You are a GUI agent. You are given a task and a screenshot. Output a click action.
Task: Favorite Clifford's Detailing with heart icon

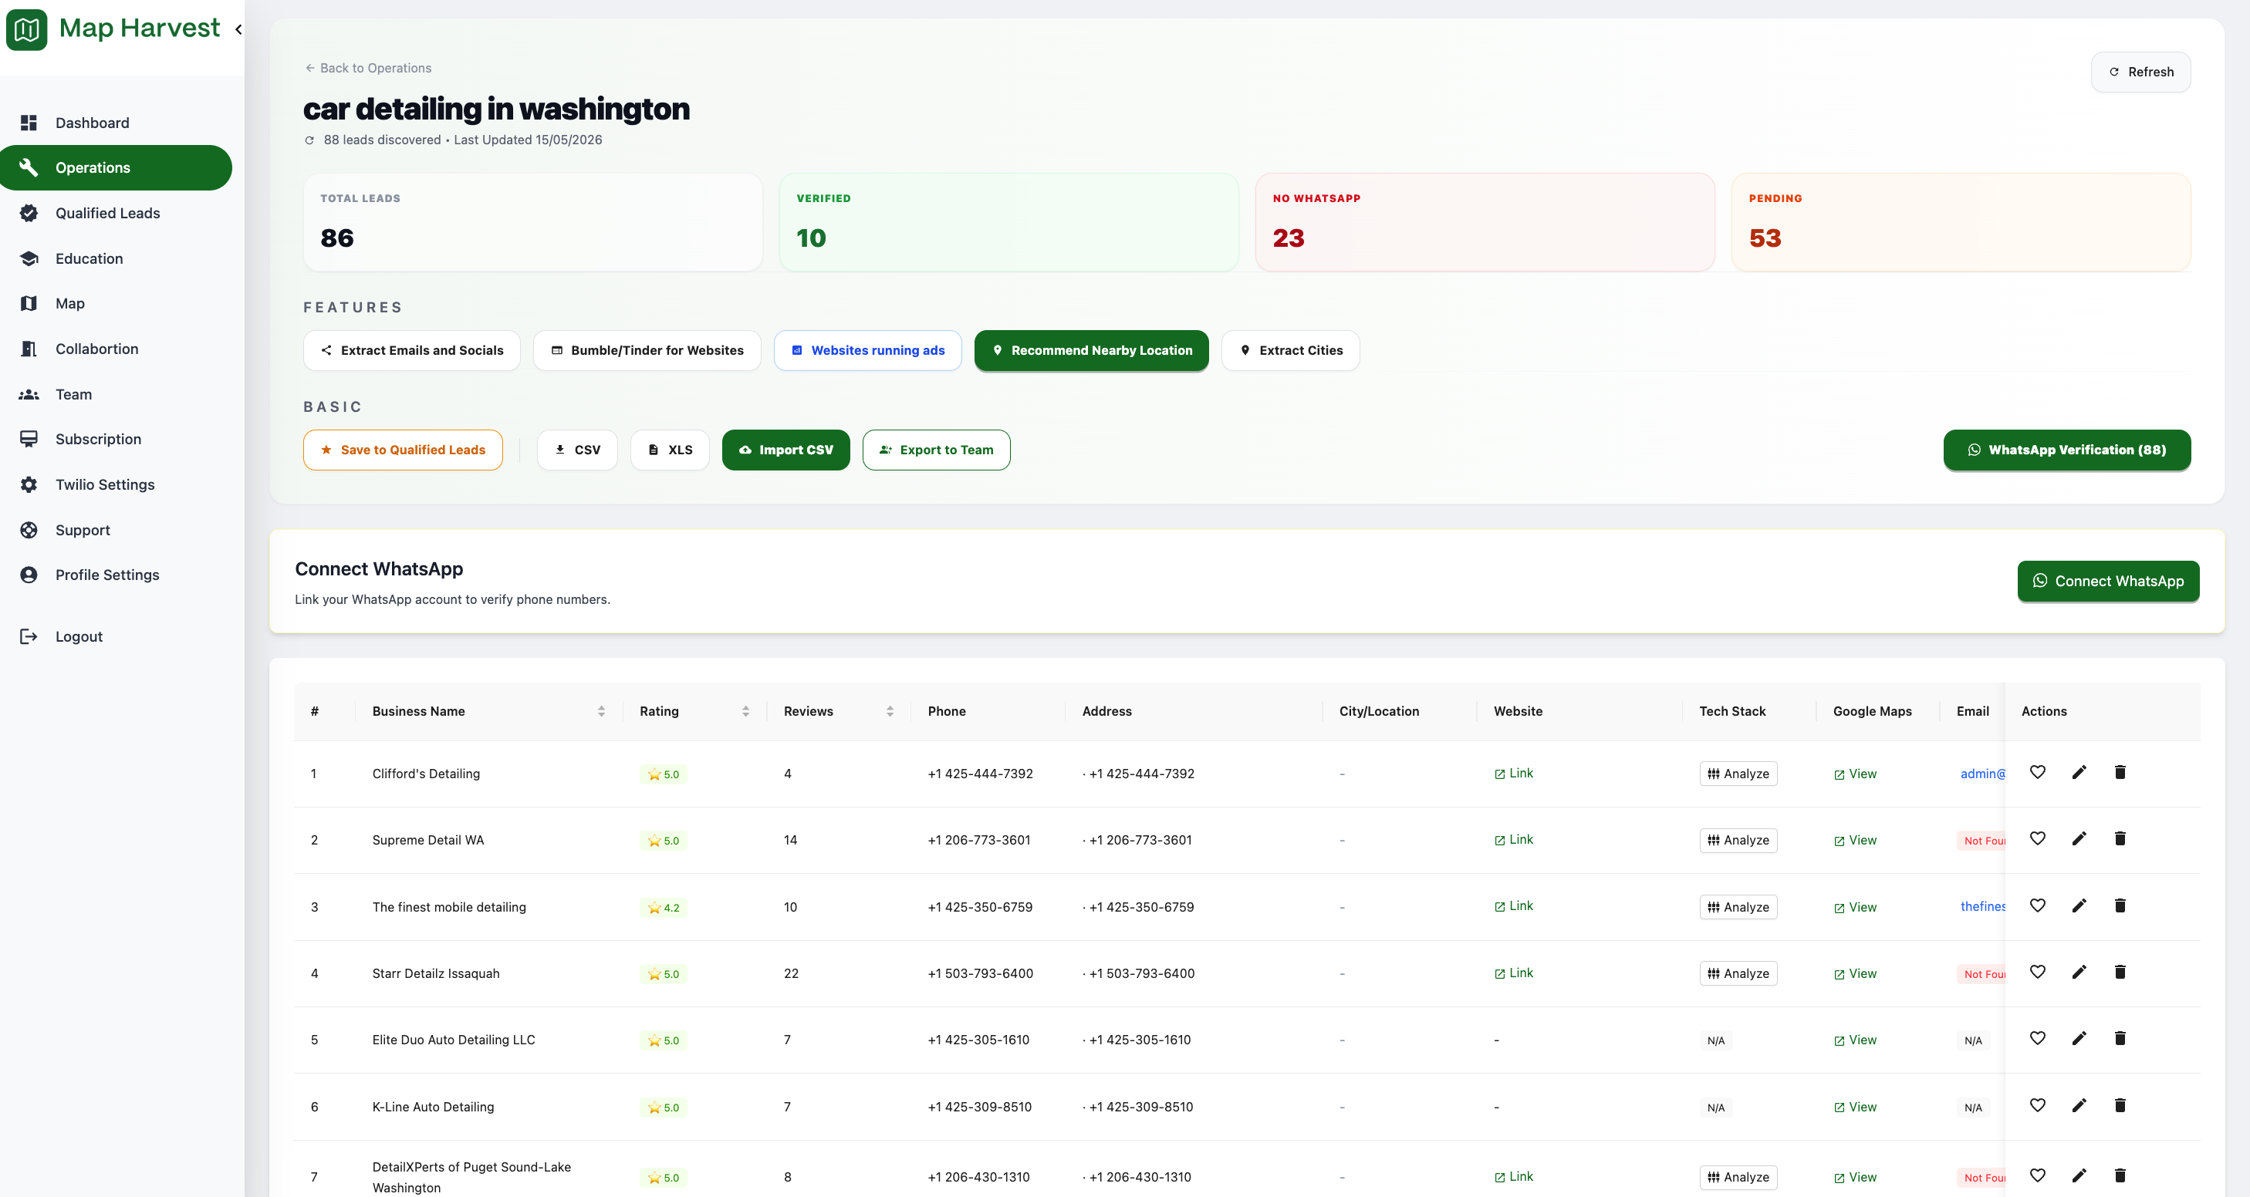pos(2037,772)
